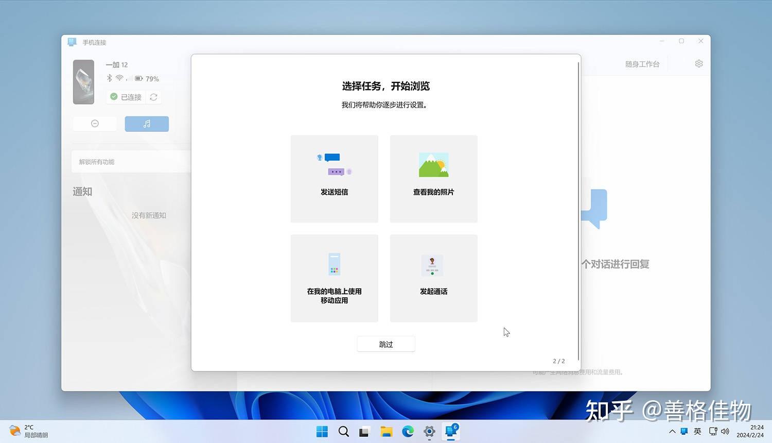772x443 pixels.
Task: Click the phone battery icon
Action: 139,79
